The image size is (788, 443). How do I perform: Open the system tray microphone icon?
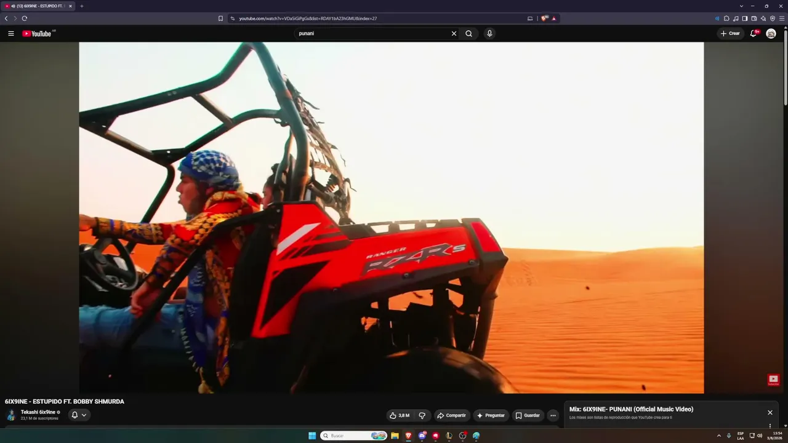click(x=729, y=436)
